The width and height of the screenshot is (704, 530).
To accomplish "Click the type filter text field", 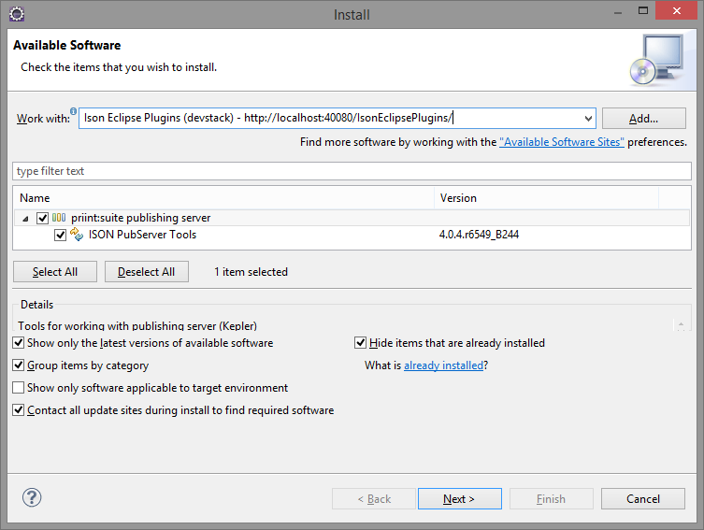I will click(x=352, y=172).
